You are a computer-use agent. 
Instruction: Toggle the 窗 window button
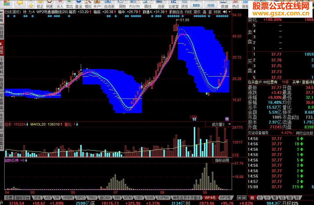[x=210, y=12]
